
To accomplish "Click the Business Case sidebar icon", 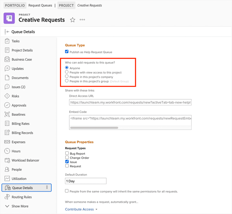I will 7,59.
